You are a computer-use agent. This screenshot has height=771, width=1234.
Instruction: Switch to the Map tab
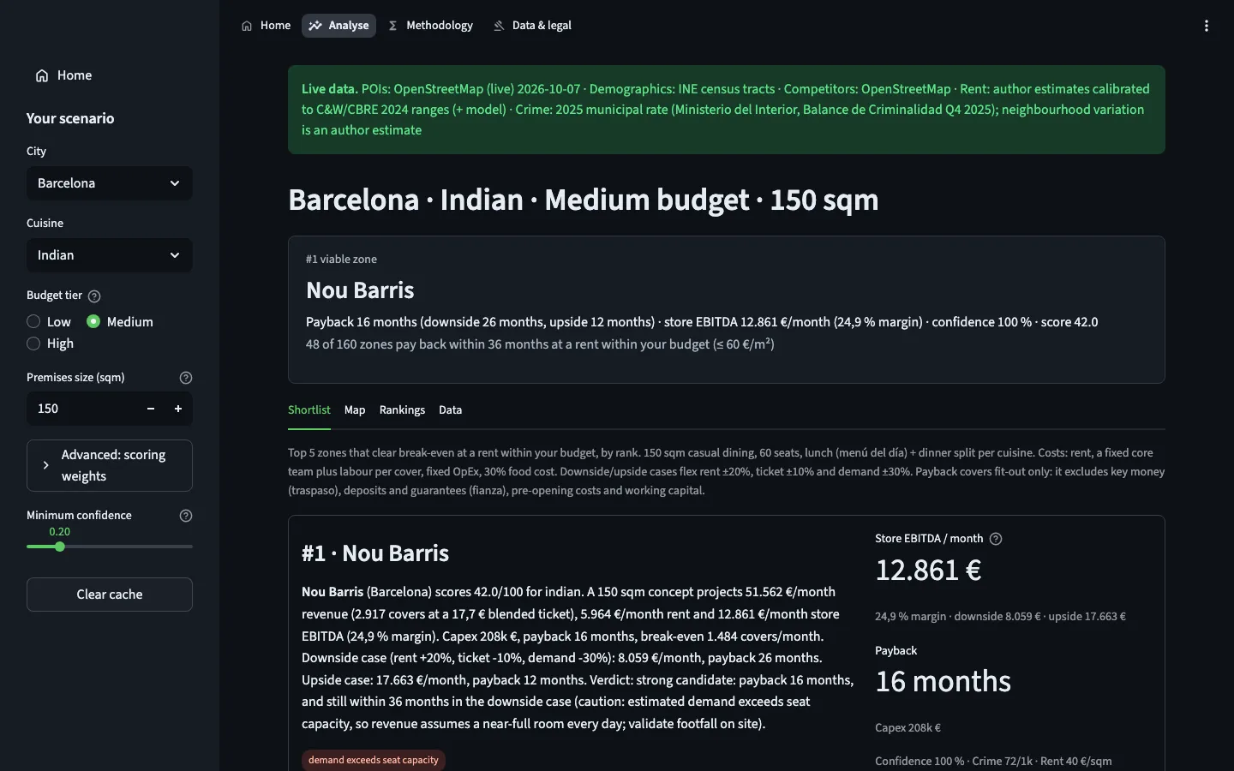click(355, 410)
